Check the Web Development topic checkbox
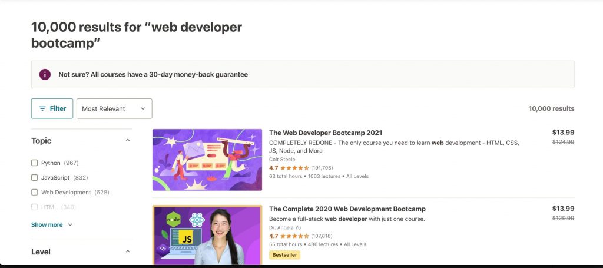 click(35, 192)
